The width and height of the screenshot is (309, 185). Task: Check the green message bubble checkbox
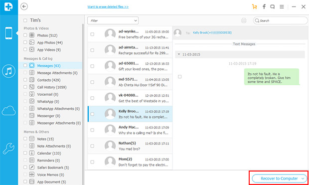coord(180,76)
